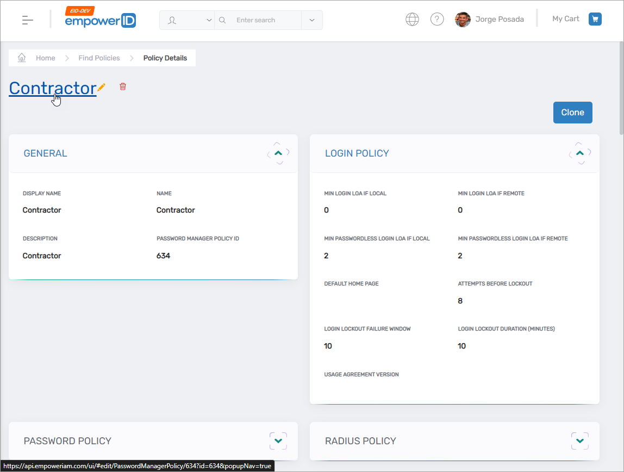Click the empowerID logo
Screen dimensions: 624x472
pyautogui.click(x=100, y=19)
